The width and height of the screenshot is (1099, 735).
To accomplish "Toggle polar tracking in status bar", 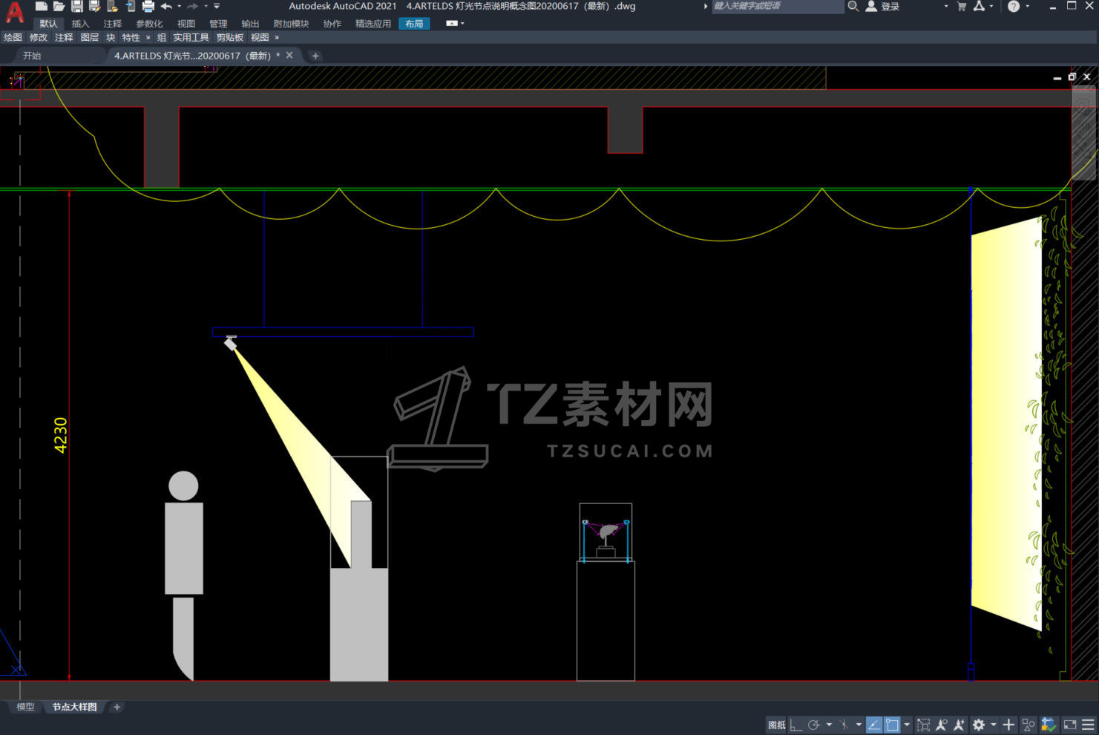I will click(x=814, y=725).
